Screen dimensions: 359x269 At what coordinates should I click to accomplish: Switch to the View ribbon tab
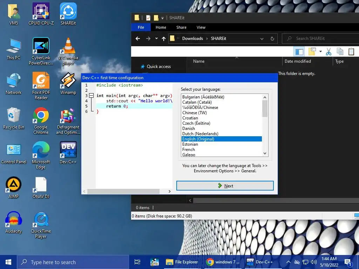click(x=201, y=27)
